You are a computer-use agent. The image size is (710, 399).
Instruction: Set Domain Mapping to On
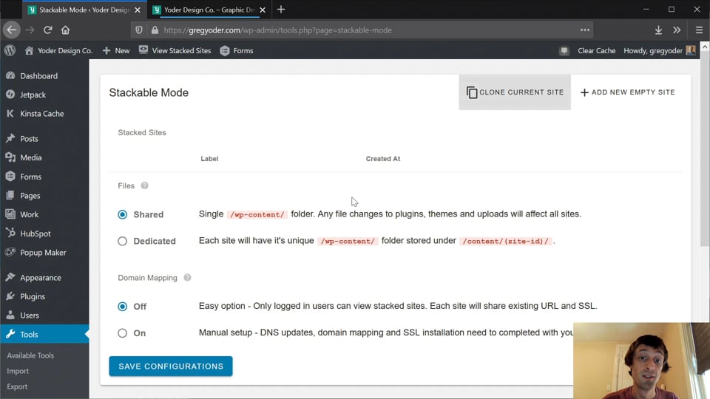pyautogui.click(x=122, y=333)
